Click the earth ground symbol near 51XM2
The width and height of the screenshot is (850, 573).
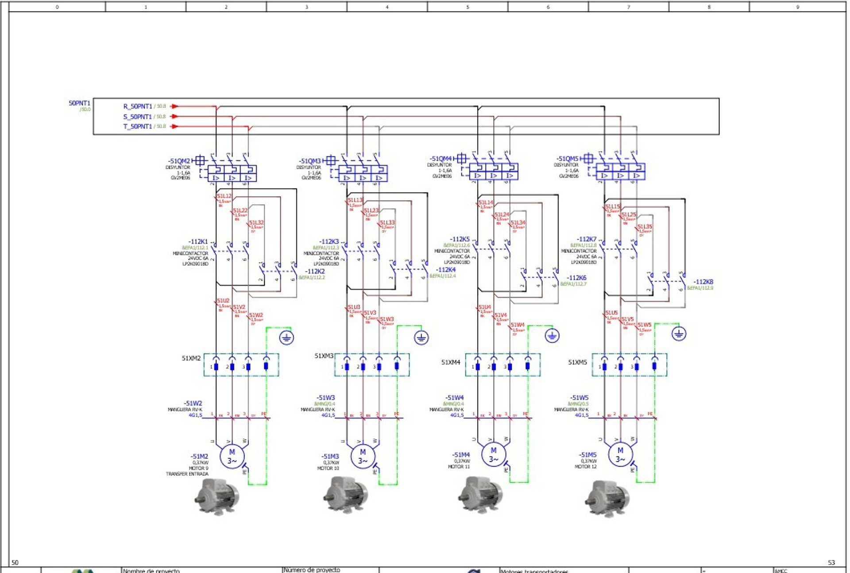pos(286,338)
